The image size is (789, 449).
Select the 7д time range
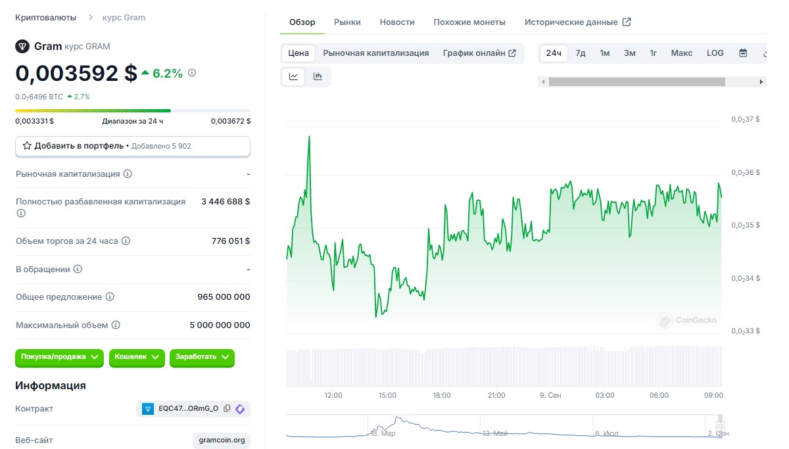(x=581, y=53)
